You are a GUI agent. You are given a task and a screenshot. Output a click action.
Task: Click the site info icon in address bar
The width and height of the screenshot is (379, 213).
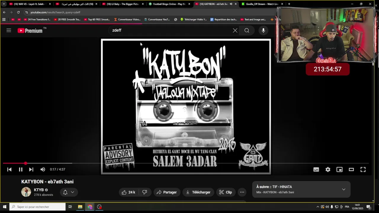[x=27, y=12]
